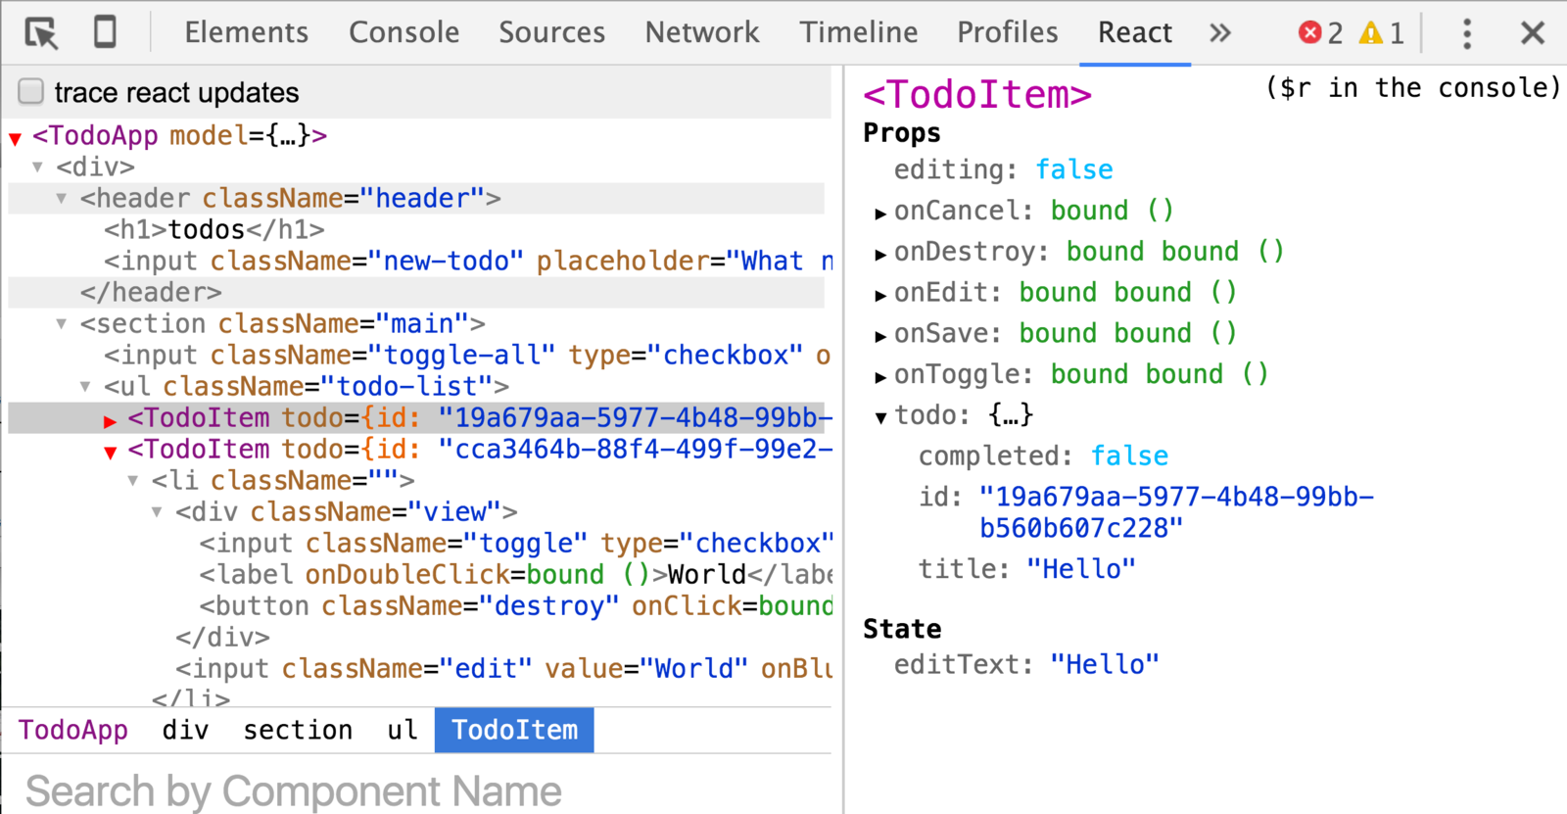The height and width of the screenshot is (814, 1567).
Task: Click the State section heading
Action: point(902,629)
